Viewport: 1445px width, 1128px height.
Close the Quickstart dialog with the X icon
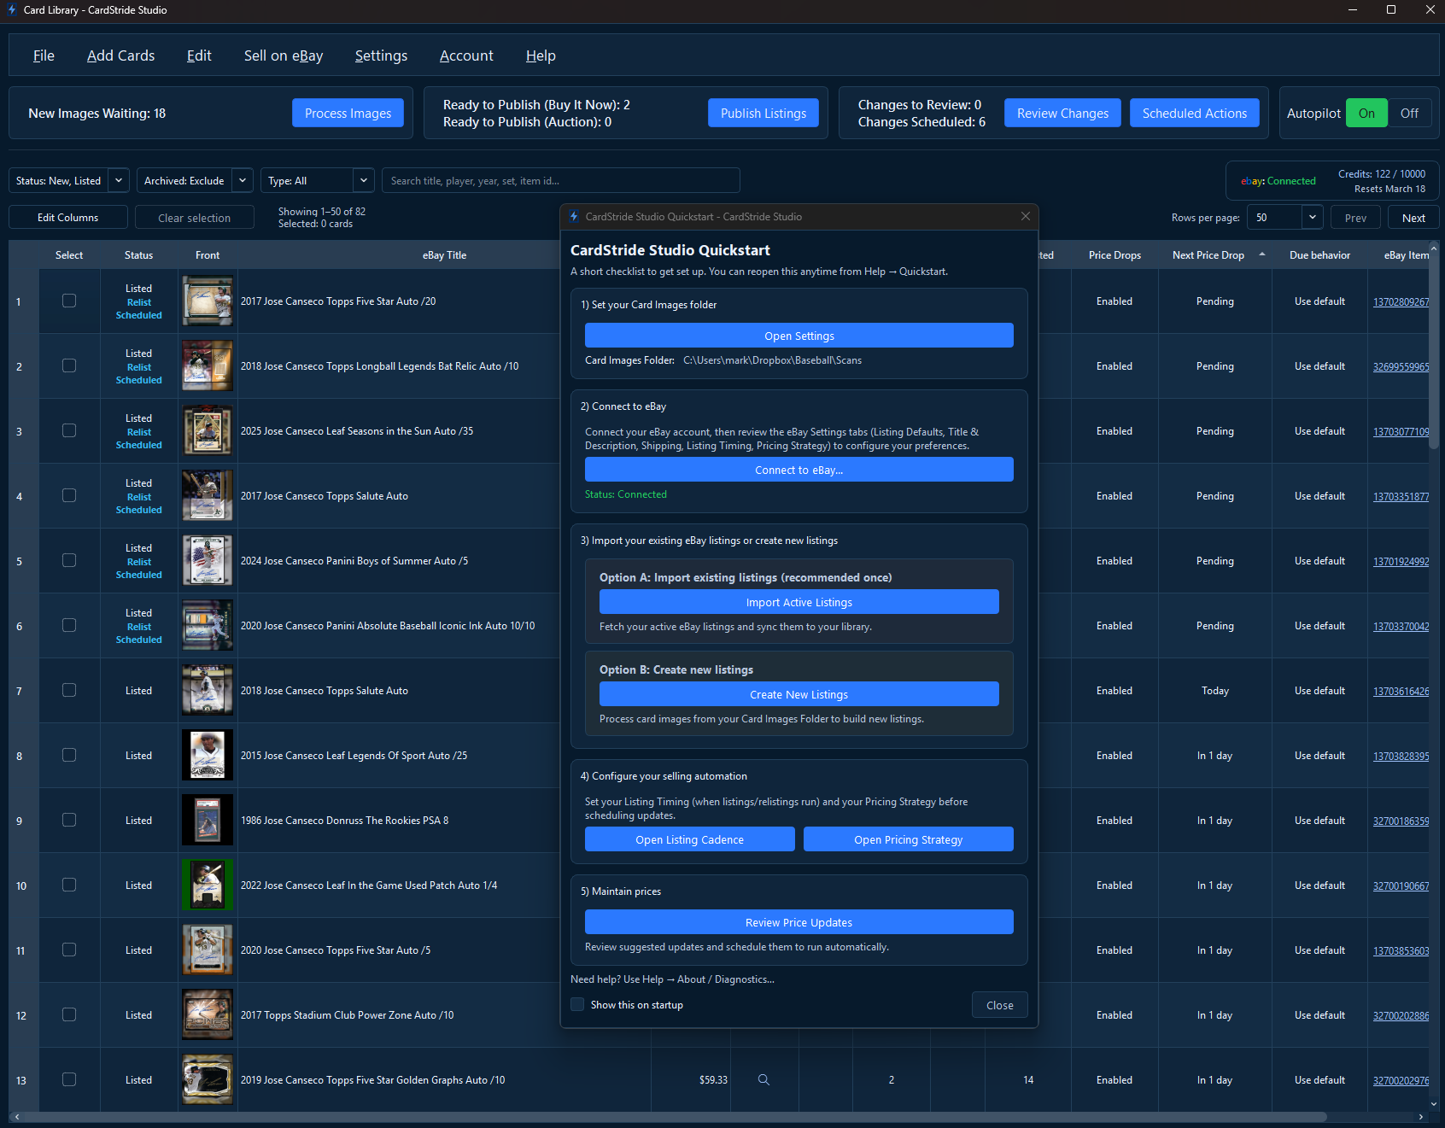1026,217
